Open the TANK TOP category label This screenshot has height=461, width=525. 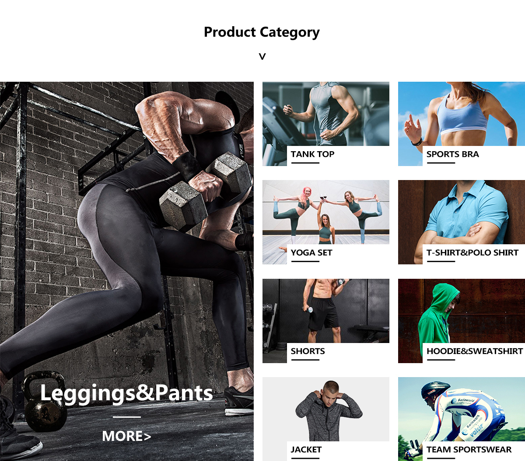pyautogui.click(x=312, y=154)
